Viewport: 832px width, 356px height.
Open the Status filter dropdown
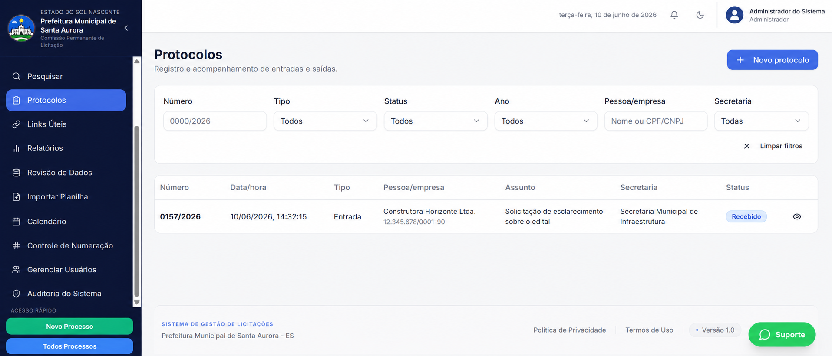click(435, 121)
